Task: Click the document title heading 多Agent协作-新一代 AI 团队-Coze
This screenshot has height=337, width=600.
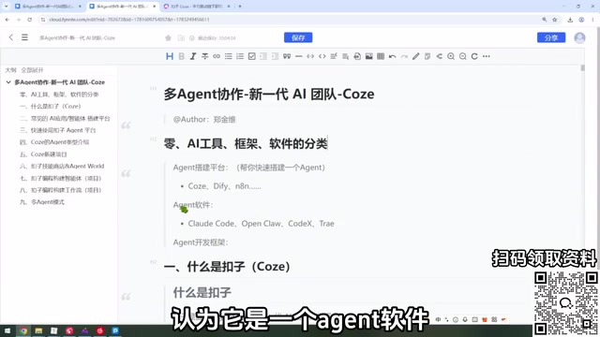Action: click(269, 94)
